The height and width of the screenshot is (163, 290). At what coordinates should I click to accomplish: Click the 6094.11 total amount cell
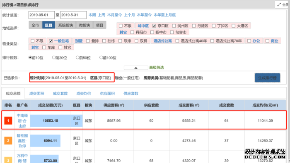(51, 141)
